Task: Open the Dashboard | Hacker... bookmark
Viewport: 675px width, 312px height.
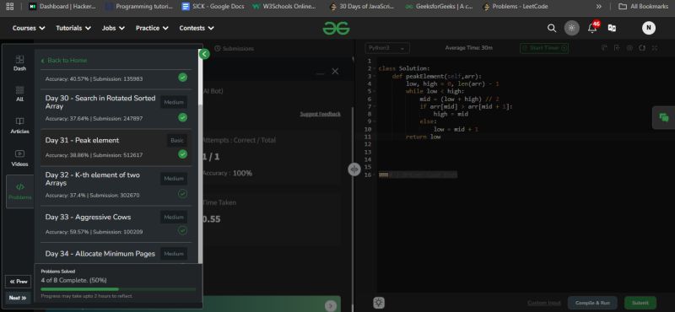Action: 62,7
